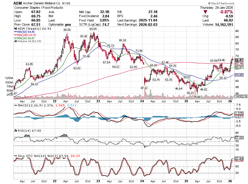
Task: Click the red down-arrow change indicator
Action: pos(206,12)
